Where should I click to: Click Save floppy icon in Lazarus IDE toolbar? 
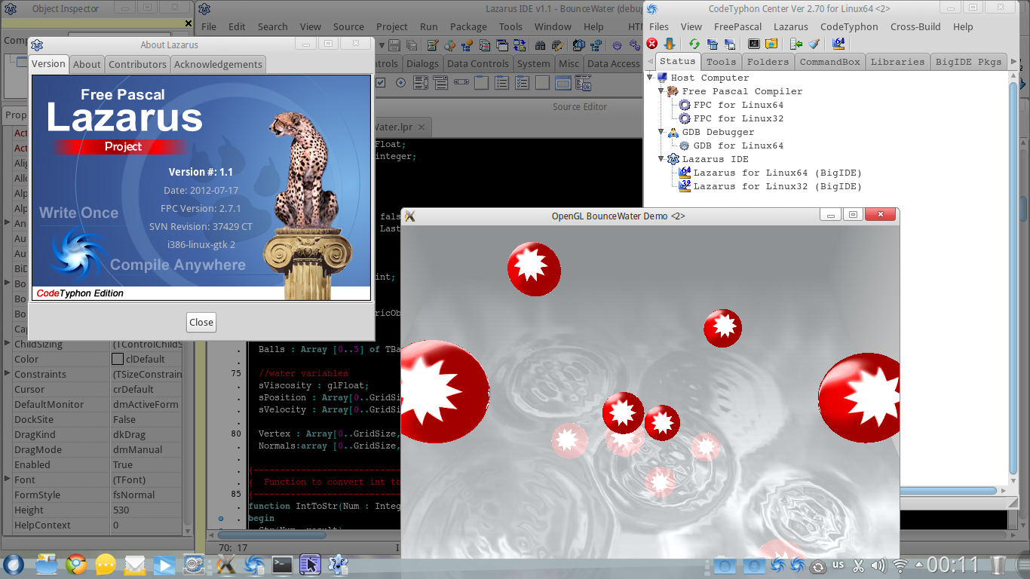(394, 45)
